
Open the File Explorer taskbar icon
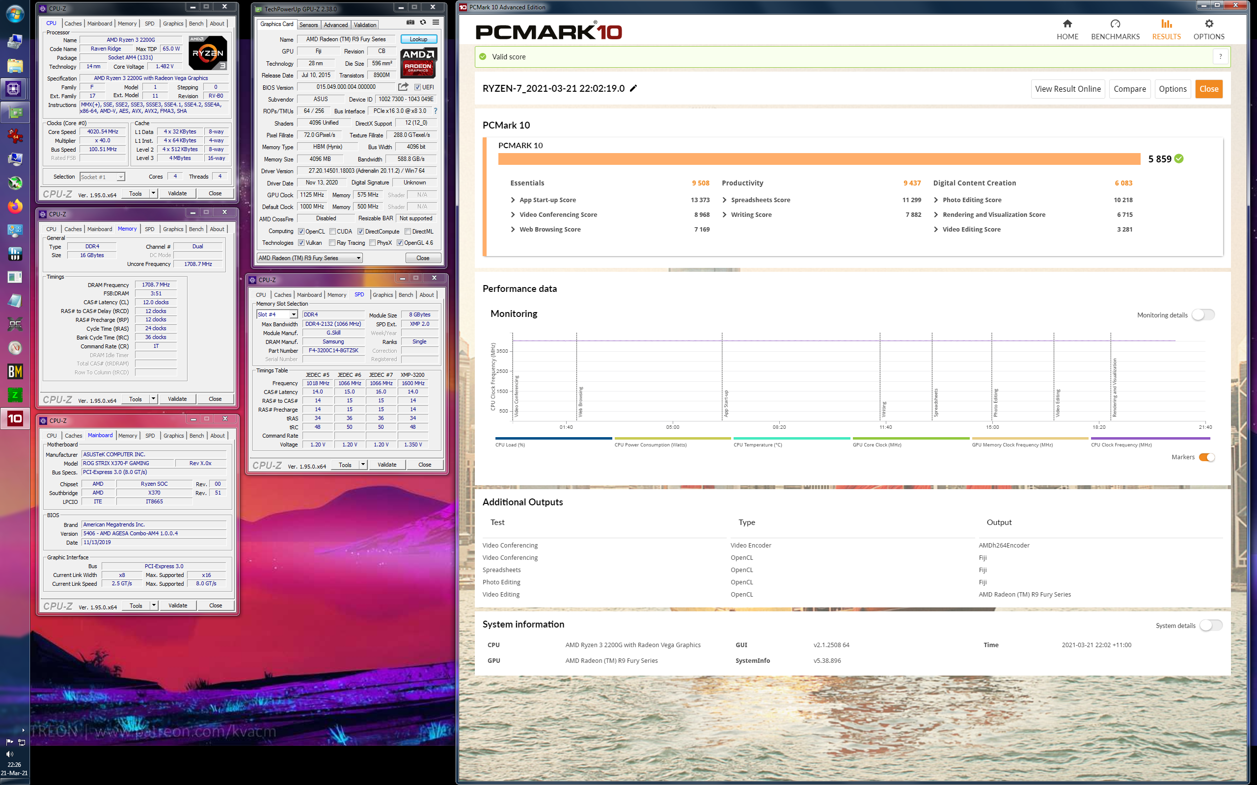point(15,66)
